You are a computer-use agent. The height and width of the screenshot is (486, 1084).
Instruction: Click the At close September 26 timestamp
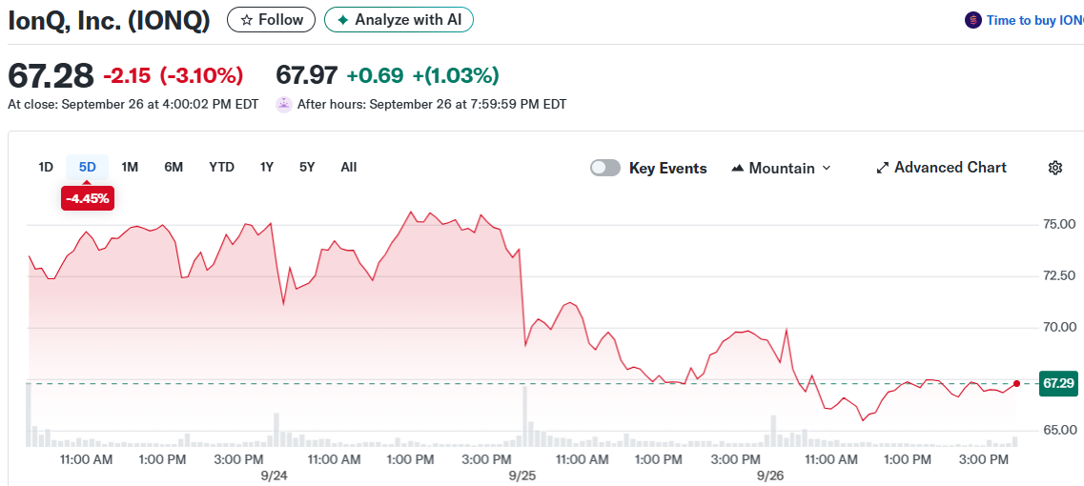[133, 105]
